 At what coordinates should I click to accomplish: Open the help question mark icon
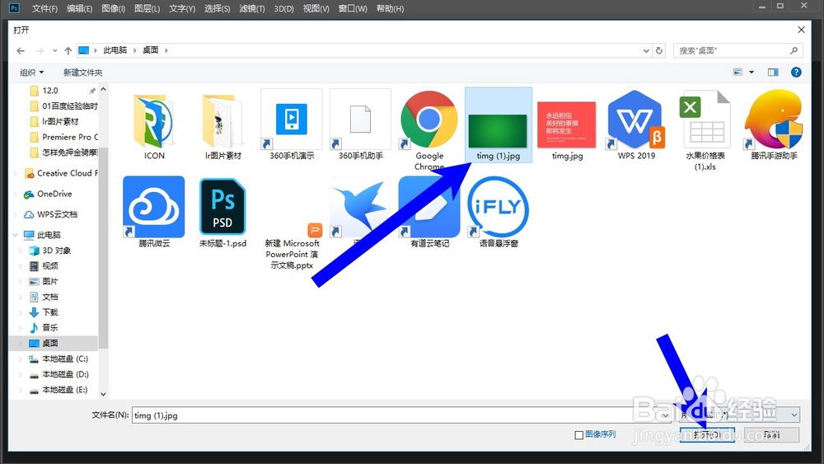(x=796, y=72)
